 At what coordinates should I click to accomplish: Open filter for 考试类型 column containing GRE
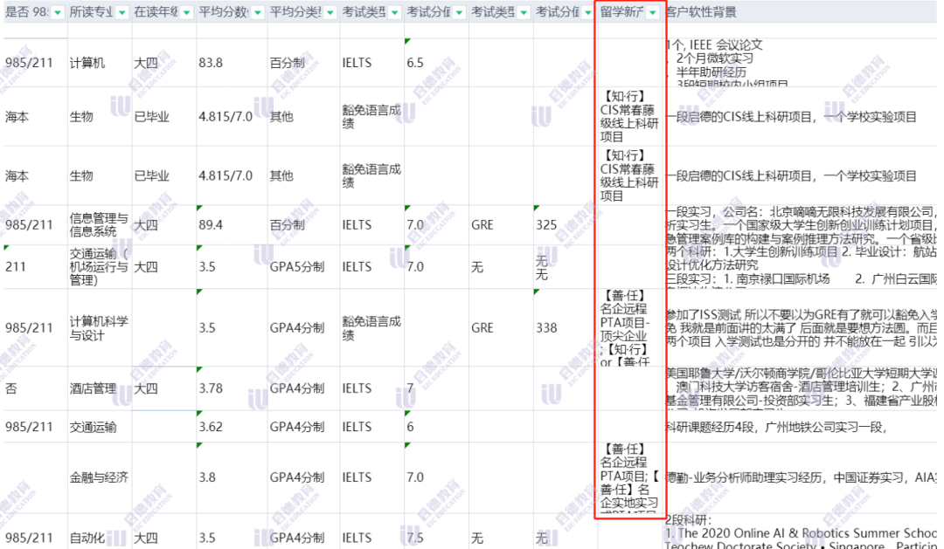[524, 12]
